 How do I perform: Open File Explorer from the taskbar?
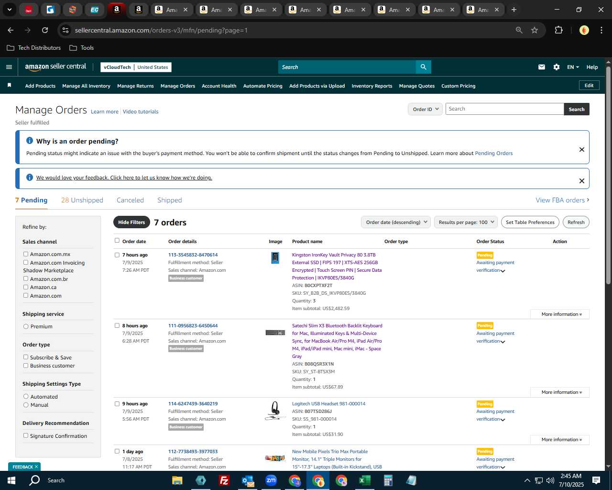click(x=177, y=480)
